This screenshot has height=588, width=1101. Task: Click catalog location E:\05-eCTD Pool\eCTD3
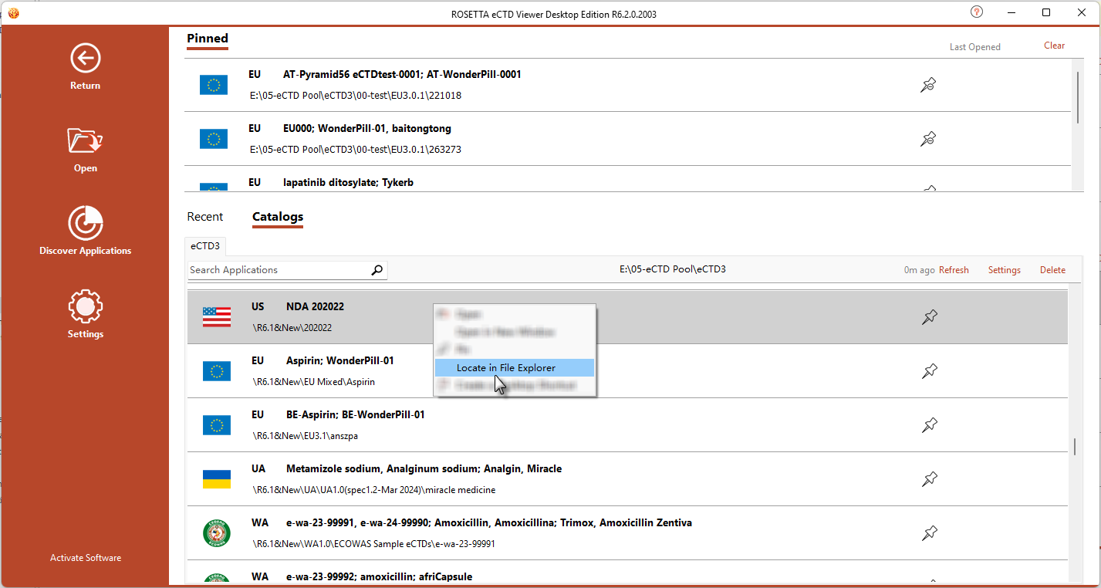pos(673,269)
